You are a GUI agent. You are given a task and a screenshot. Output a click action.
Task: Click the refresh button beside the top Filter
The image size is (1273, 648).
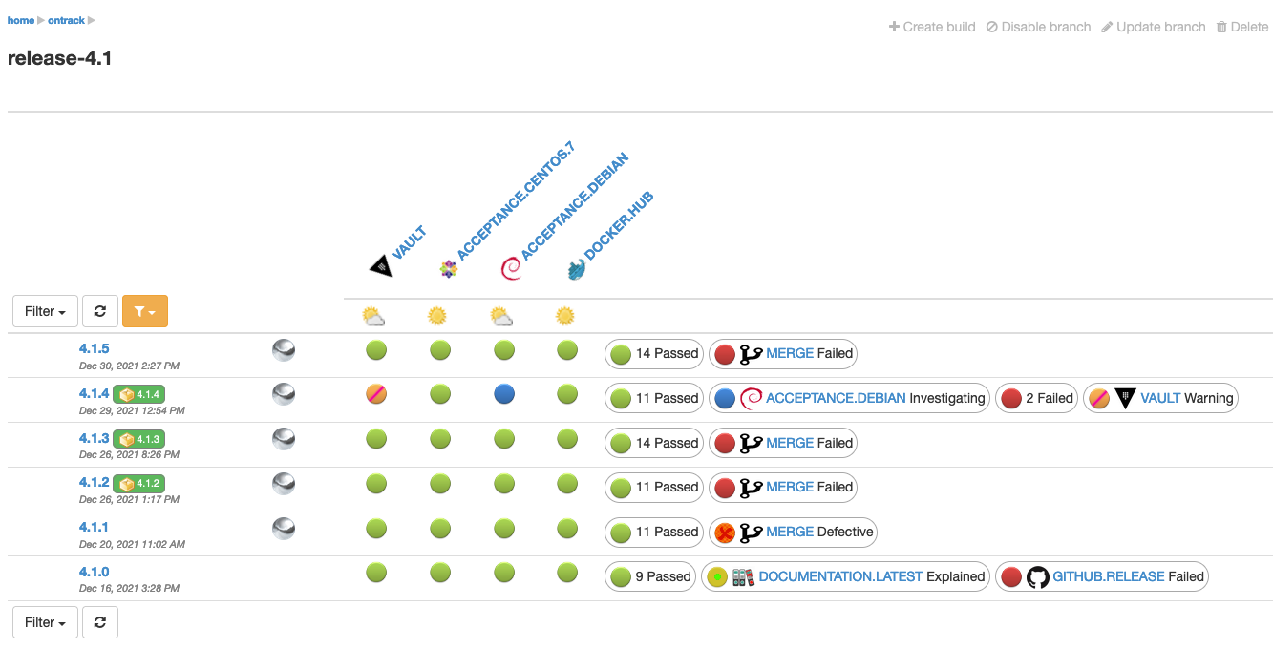99,311
